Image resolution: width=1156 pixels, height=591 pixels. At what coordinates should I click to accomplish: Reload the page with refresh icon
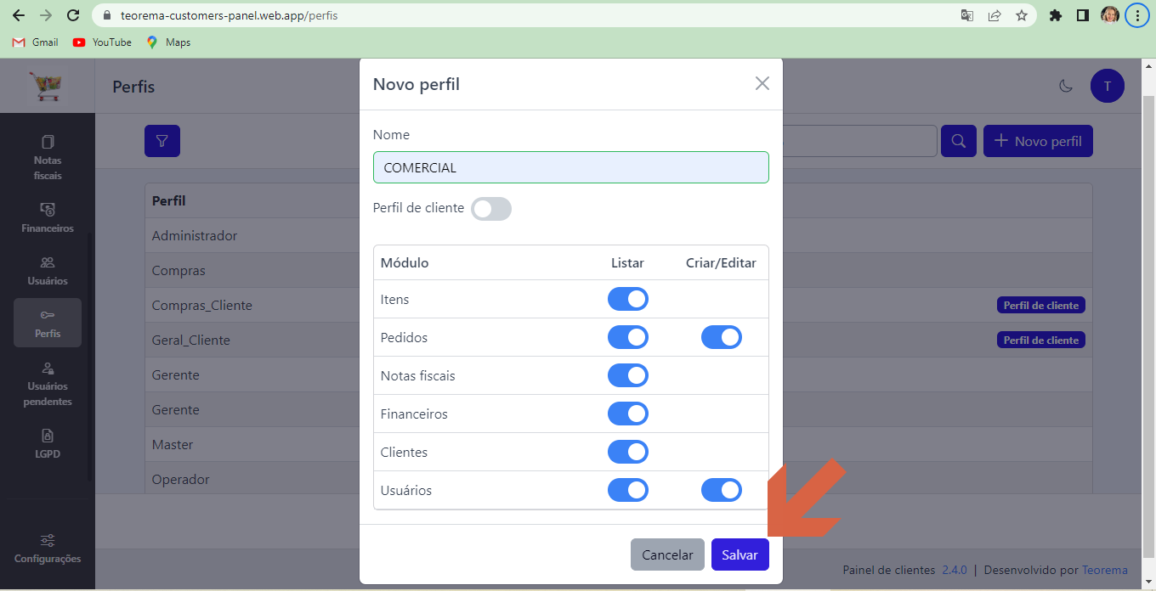73,15
